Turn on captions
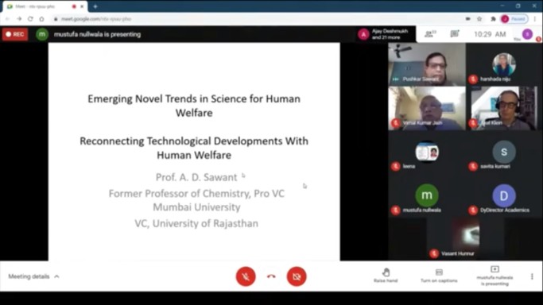The height and width of the screenshot is (305, 543). [439, 276]
